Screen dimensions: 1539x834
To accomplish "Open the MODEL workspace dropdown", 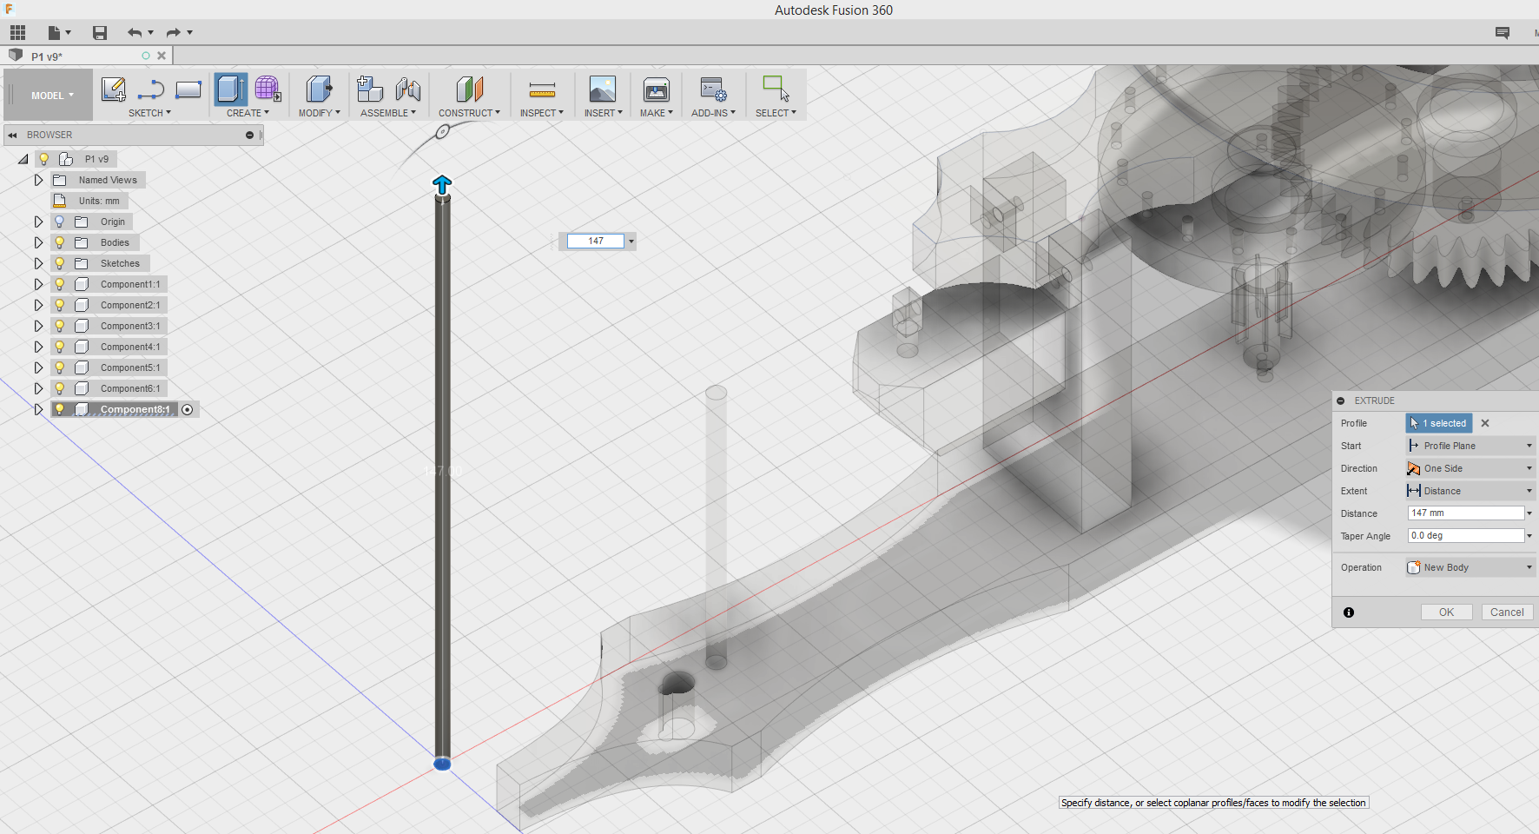I will (52, 96).
